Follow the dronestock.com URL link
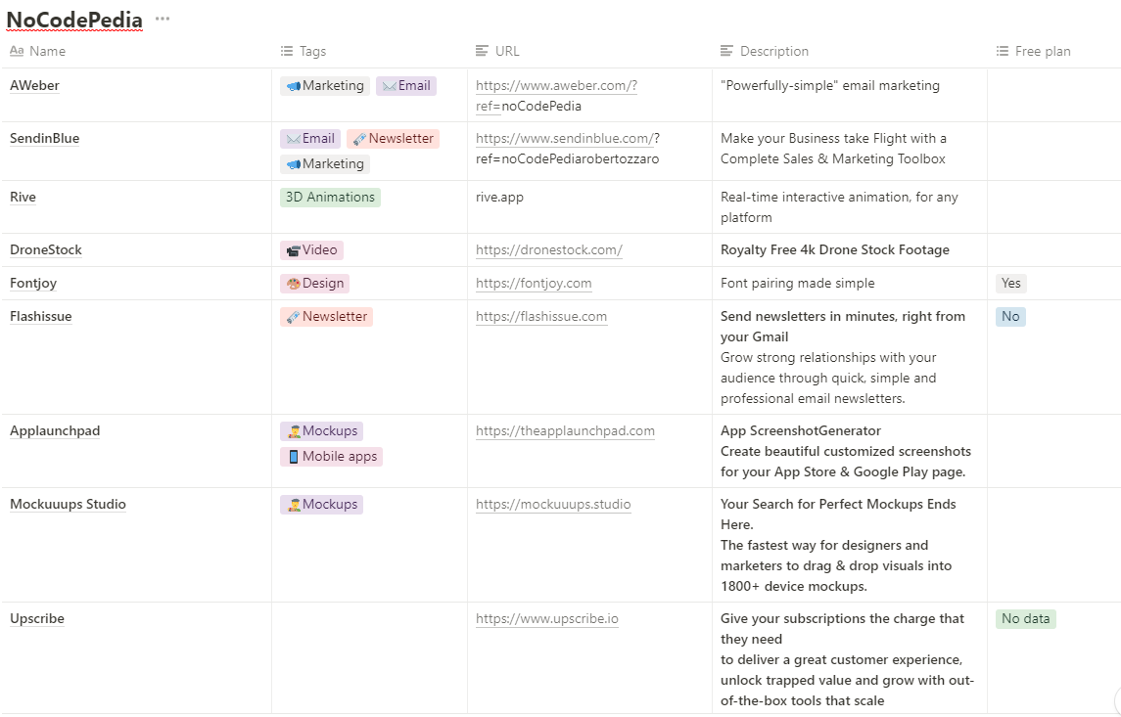Viewport: 1121px width, 717px height. (x=549, y=250)
